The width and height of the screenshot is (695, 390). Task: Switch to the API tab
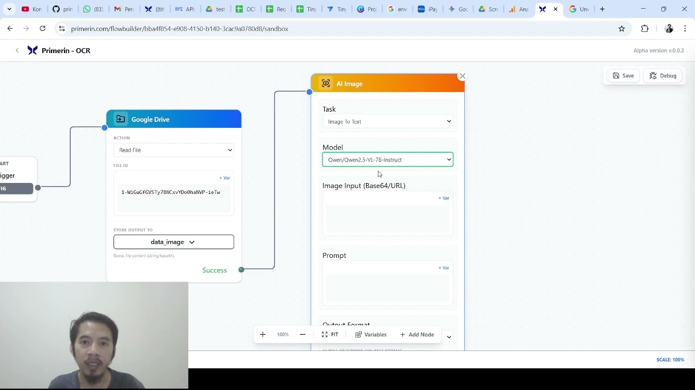pos(185,9)
